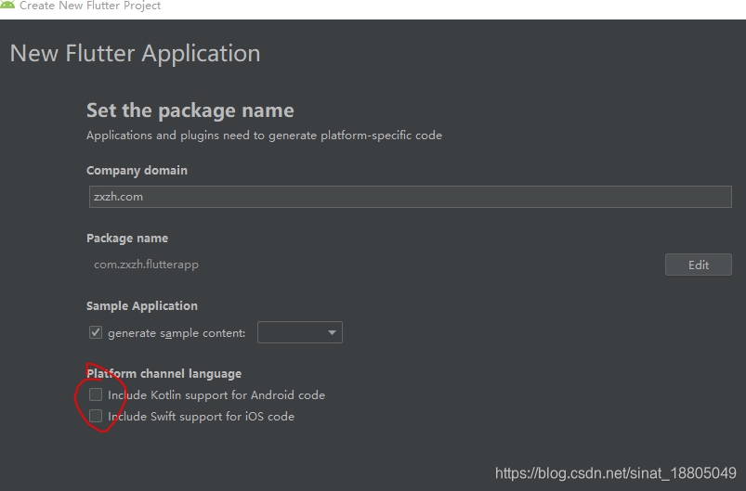Screen dimensions: 746x491
Task: Click the Company domain label
Action: 137,170
